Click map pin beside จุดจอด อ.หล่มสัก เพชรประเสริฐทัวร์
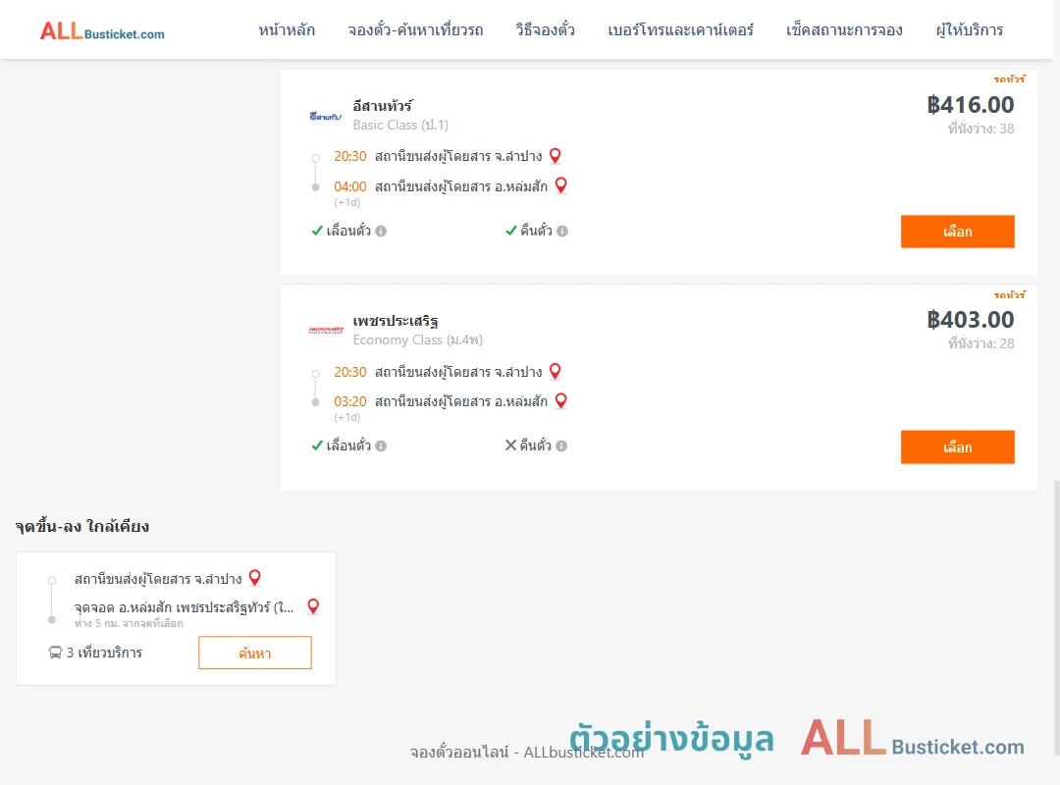Viewport: 1060px width, 785px height. click(x=313, y=606)
